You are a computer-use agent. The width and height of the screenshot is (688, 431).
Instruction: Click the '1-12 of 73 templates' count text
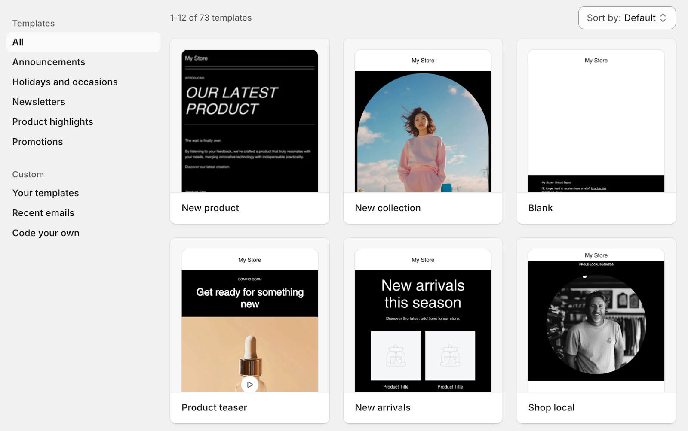[211, 18]
